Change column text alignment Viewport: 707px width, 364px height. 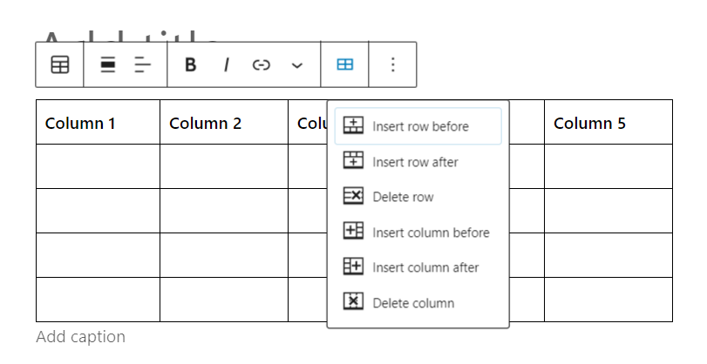pyautogui.click(x=143, y=65)
